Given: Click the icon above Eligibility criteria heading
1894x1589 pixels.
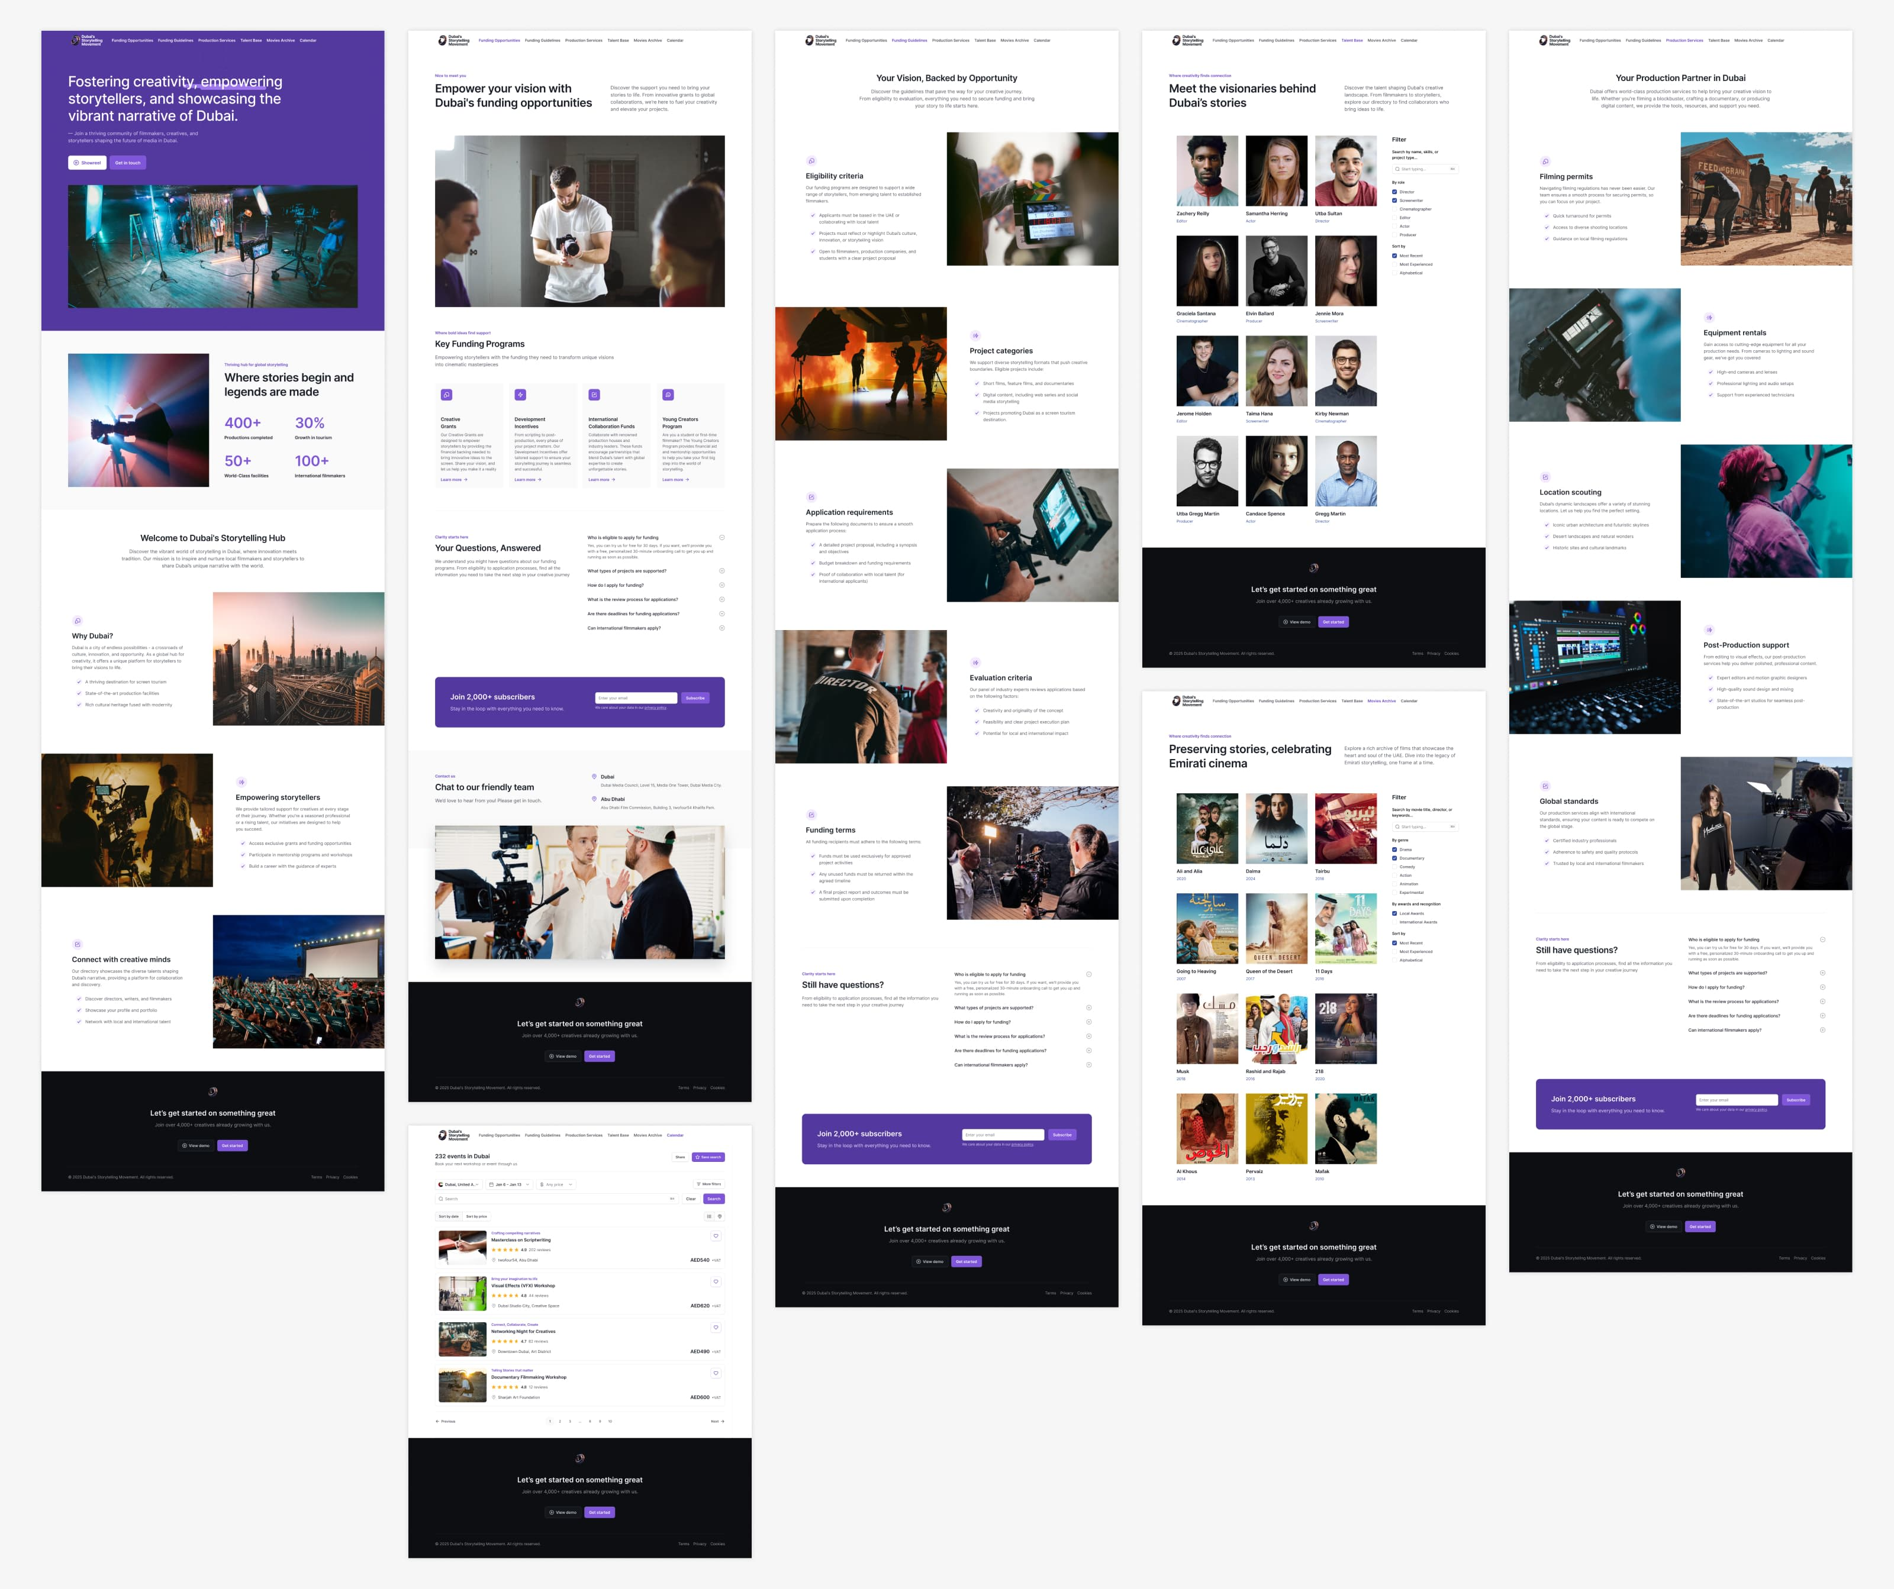Looking at the screenshot, I should click(x=811, y=162).
